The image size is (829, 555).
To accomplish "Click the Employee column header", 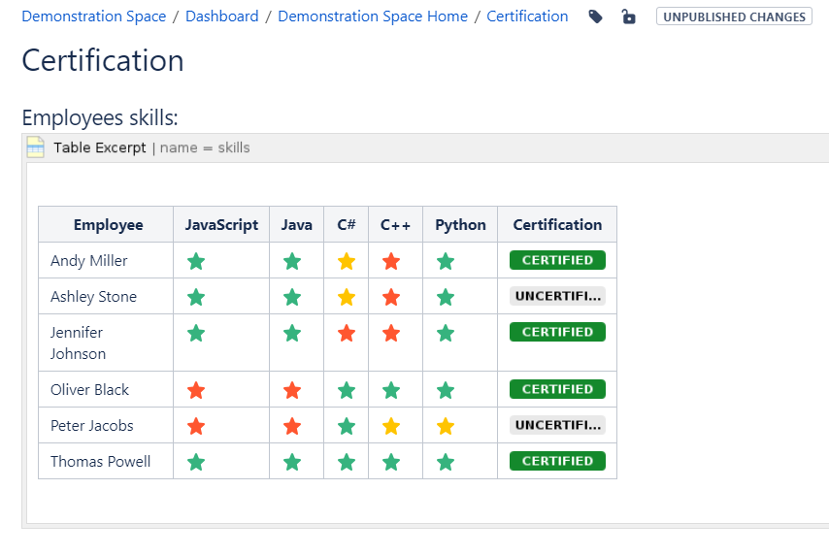I will pyautogui.click(x=106, y=225).
